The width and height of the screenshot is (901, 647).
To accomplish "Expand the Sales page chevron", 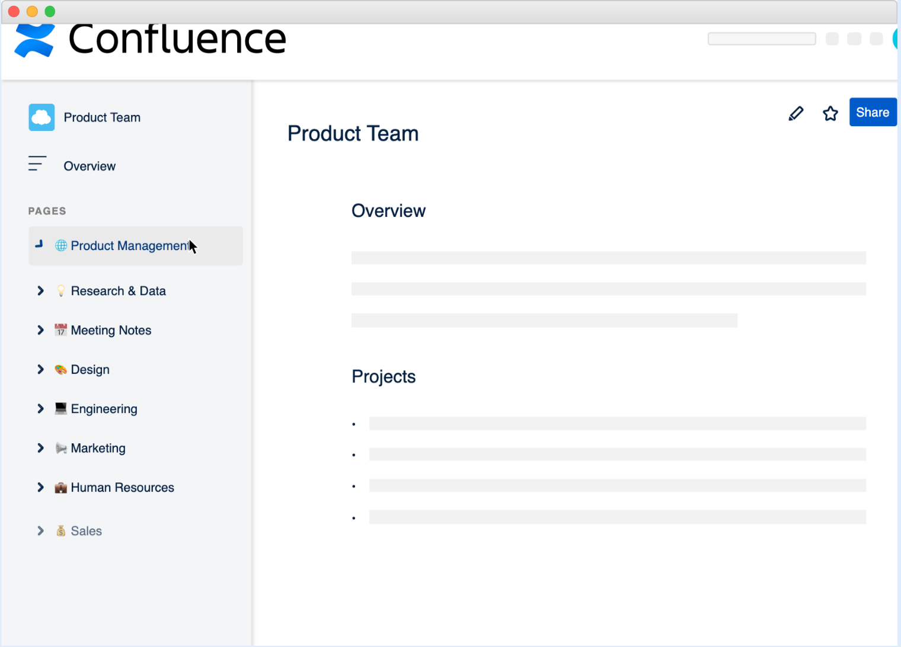I will pos(40,531).
